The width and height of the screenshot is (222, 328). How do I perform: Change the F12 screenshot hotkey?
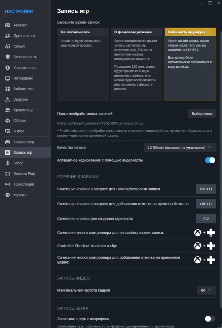tap(206, 219)
